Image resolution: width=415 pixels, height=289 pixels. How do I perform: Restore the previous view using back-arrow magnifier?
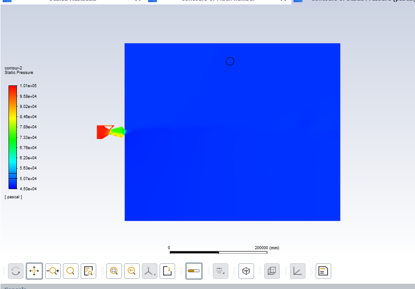132,271
